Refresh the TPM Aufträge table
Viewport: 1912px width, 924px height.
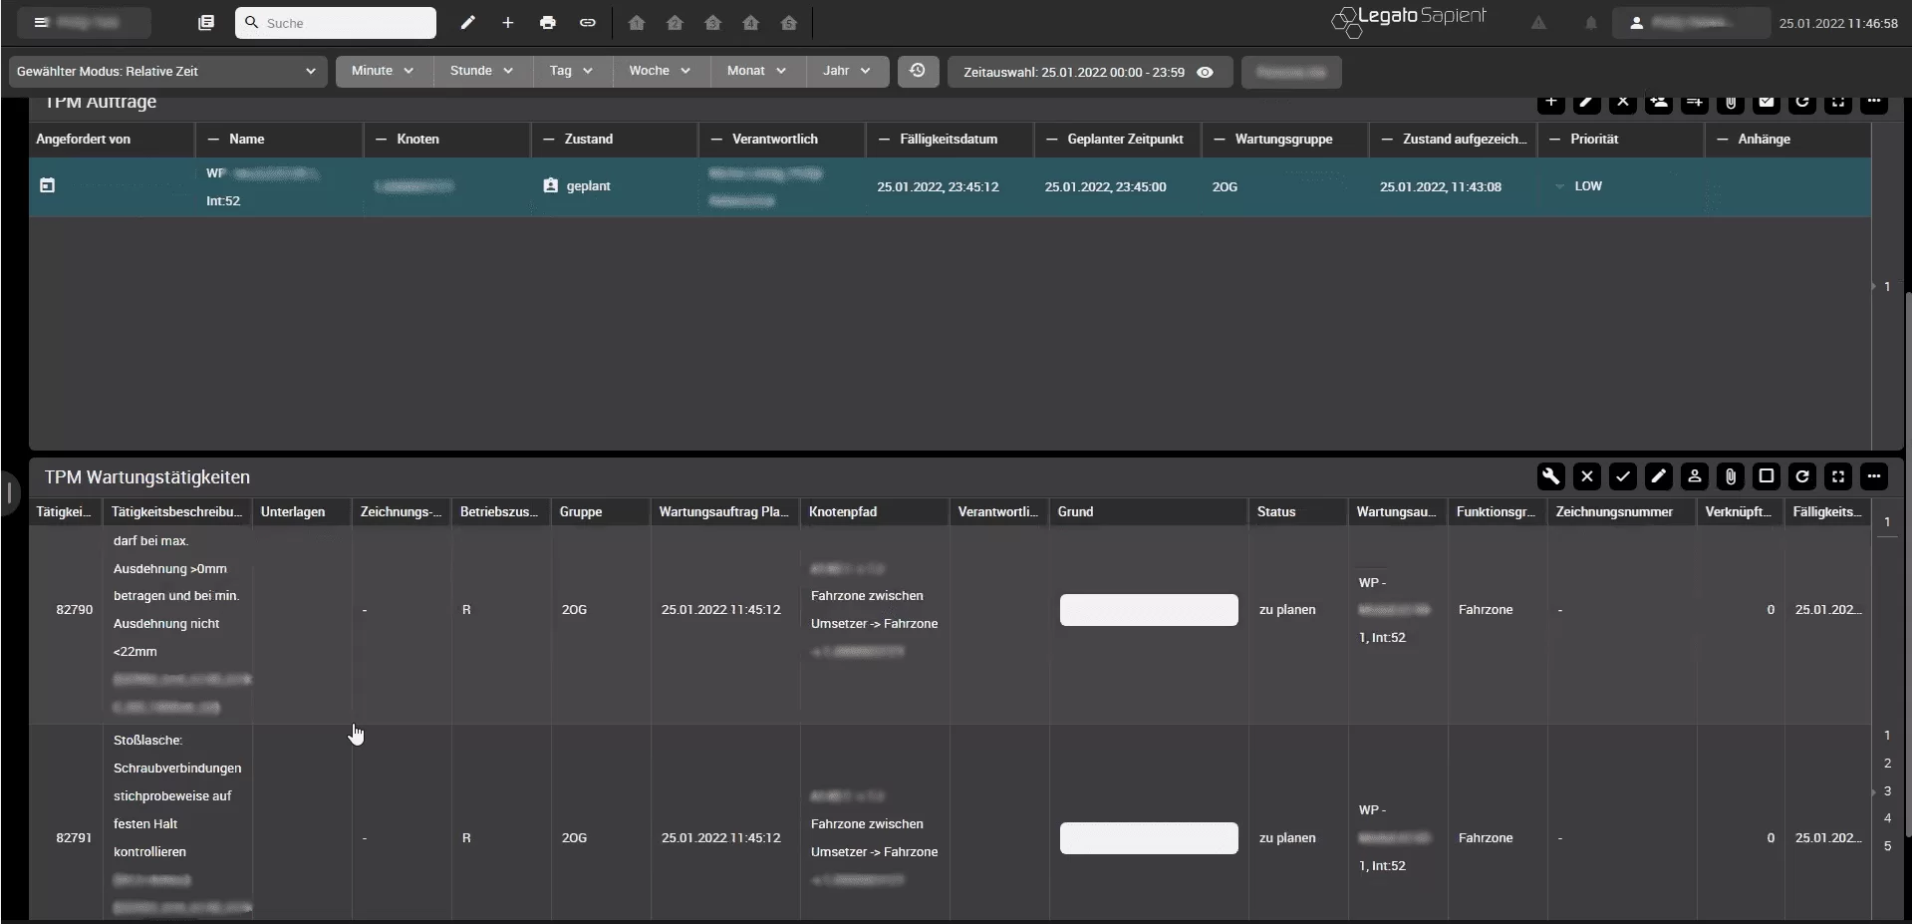click(x=1802, y=102)
